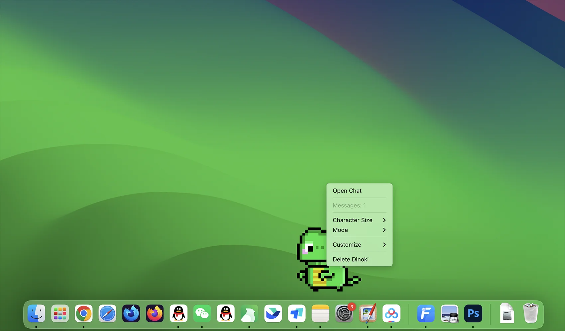Expand the Character Size submenu

(x=359, y=220)
